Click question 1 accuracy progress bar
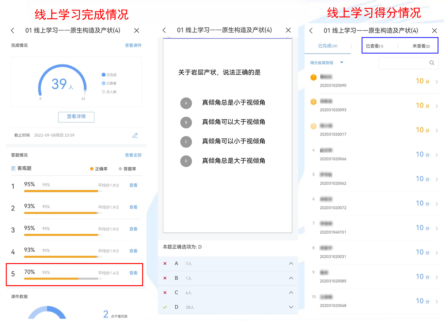Image resolution: width=444 pixels, height=321 pixels. (x=61, y=191)
